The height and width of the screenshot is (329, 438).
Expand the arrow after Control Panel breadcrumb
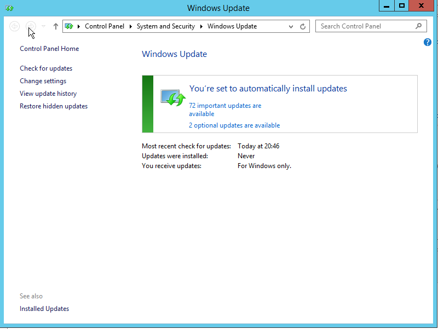130,26
